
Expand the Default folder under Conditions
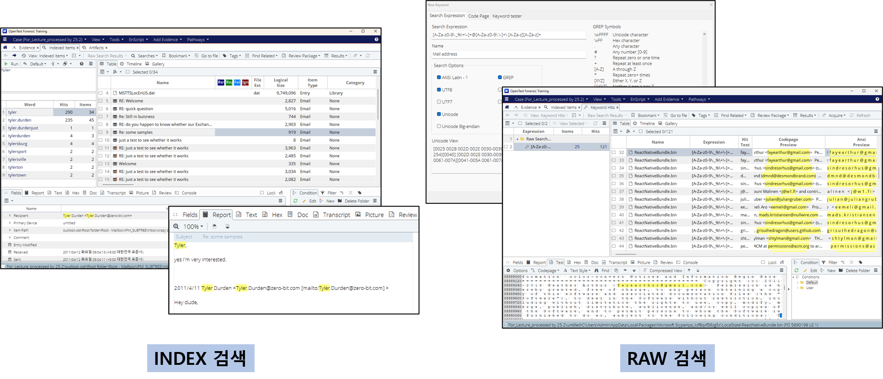coord(798,283)
